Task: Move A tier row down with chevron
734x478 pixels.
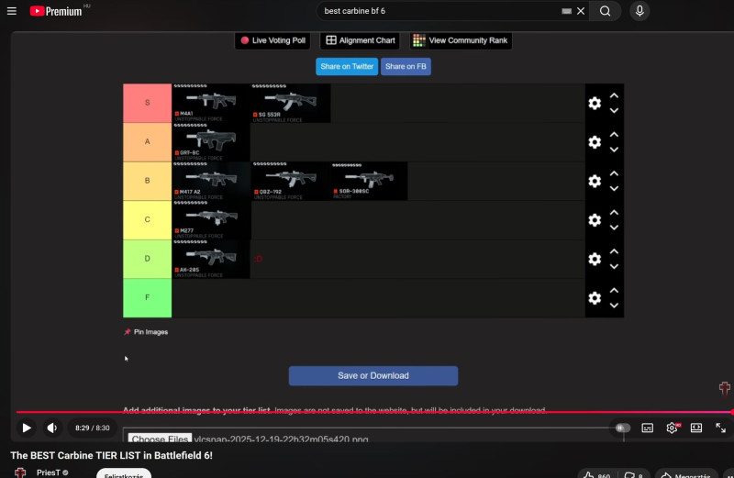Action: pos(614,150)
